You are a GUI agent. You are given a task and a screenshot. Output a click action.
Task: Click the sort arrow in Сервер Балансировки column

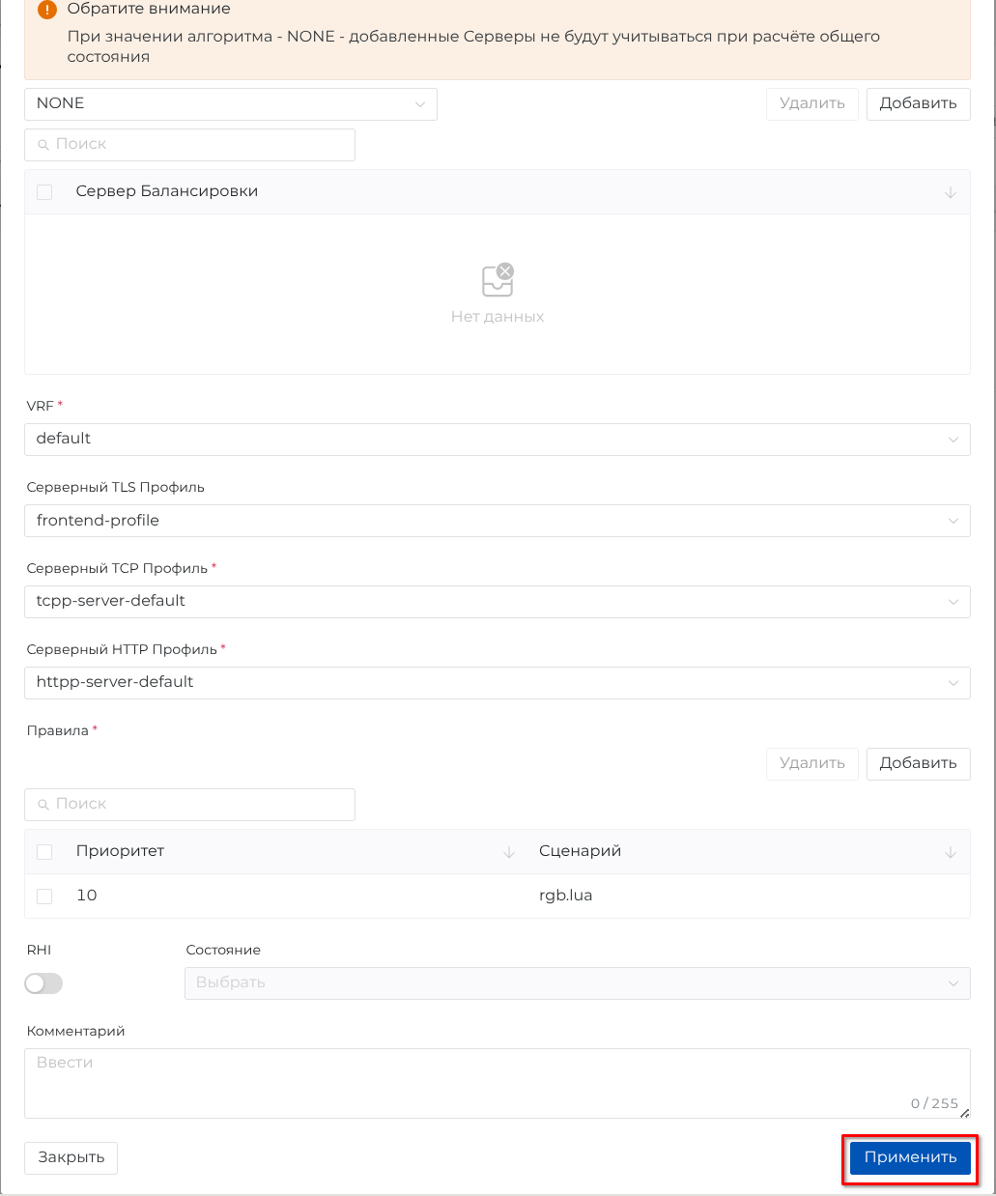pyautogui.click(x=951, y=192)
